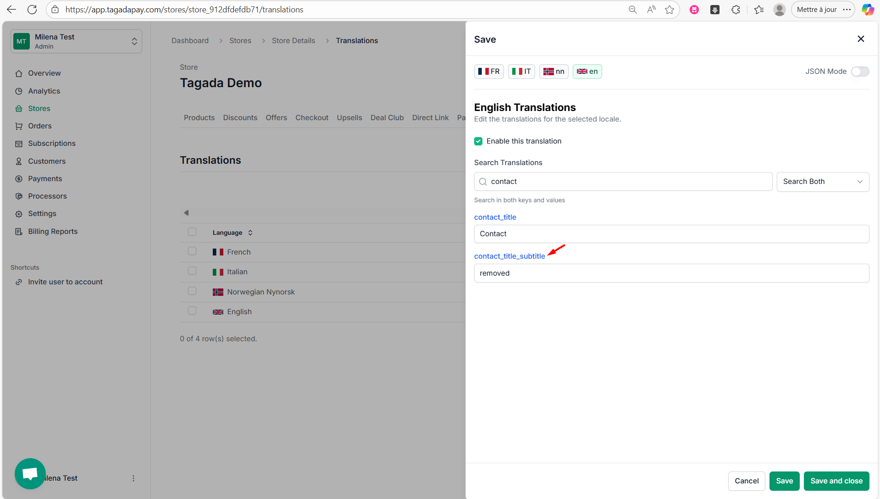Click the table scroll left arrow
Image resolution: width=880 pixels, height=499 pixels.
coord(186,213)
